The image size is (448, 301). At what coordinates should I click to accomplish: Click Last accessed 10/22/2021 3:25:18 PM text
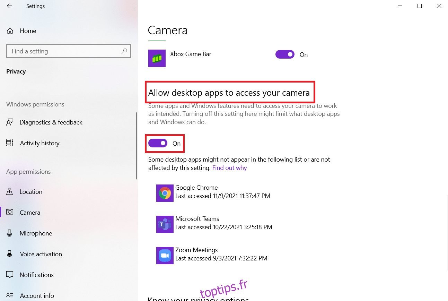click(224, 227)
